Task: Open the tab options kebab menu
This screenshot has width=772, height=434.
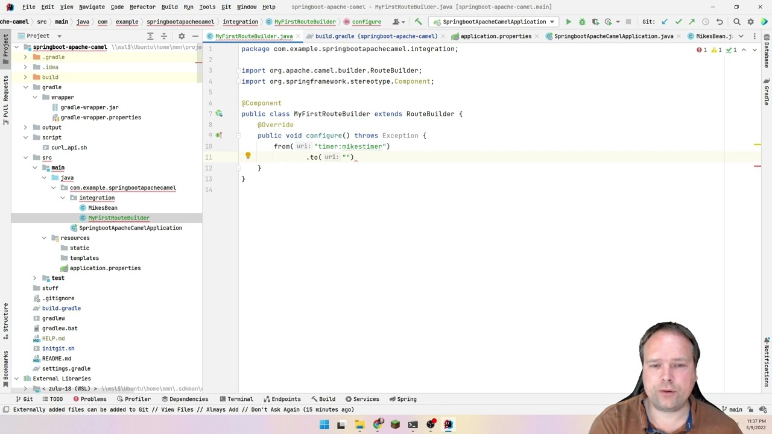Action: click(755, 36)
